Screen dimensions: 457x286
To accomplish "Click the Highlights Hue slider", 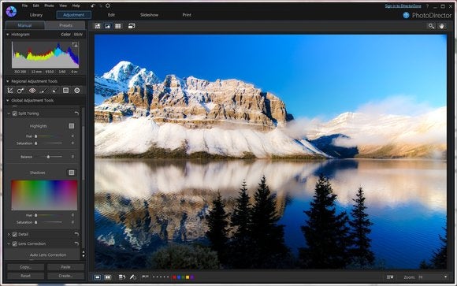I will click(x=48, y=136).
